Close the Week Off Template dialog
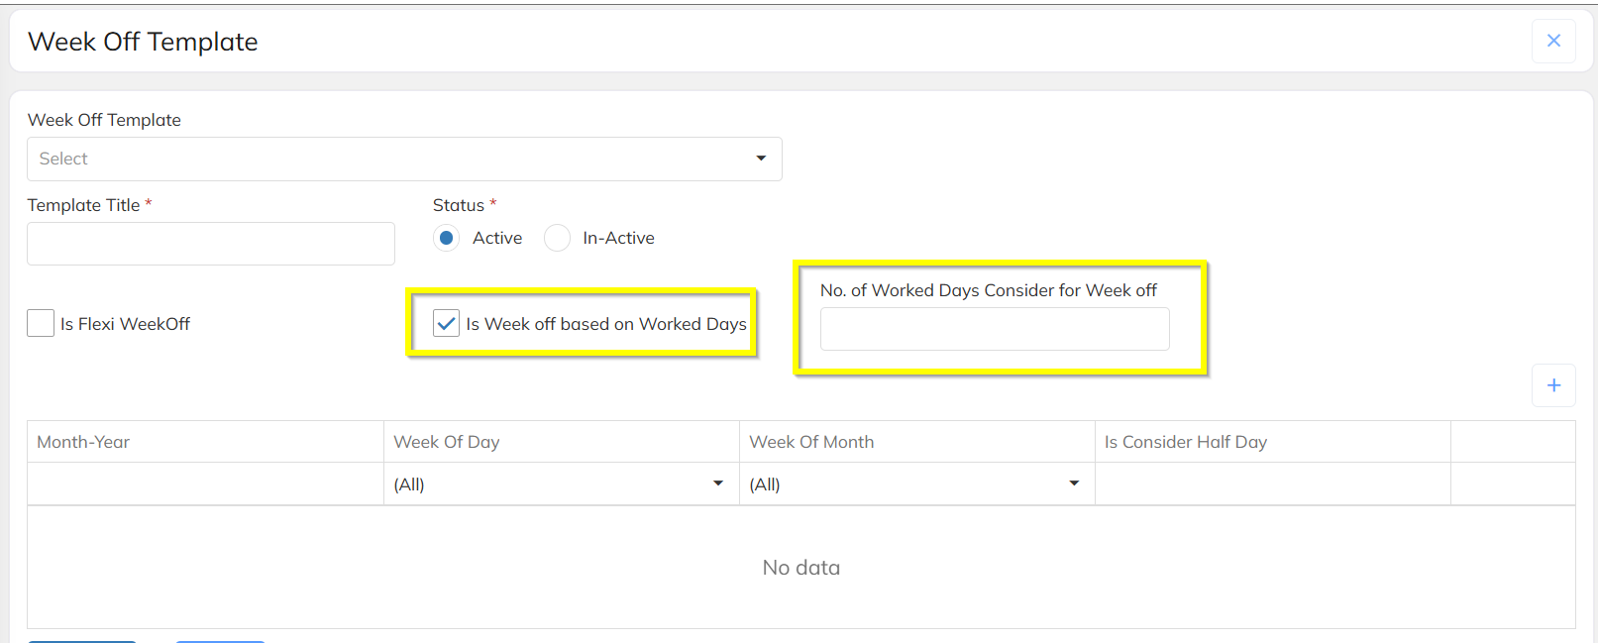1598x643 pixels. (x=1552, y=41)
